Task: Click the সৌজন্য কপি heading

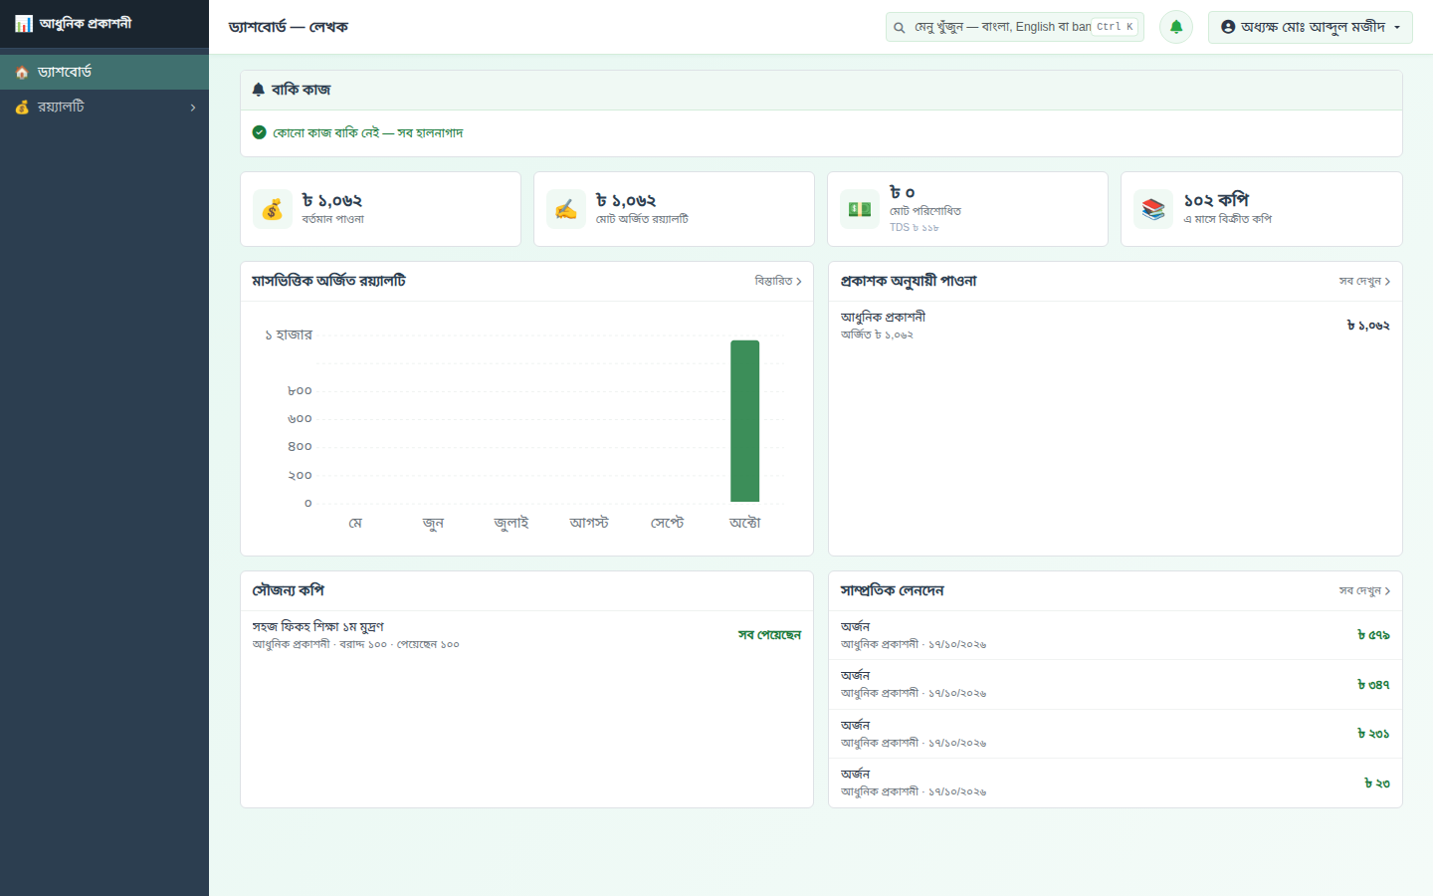Action: [289, 591]
